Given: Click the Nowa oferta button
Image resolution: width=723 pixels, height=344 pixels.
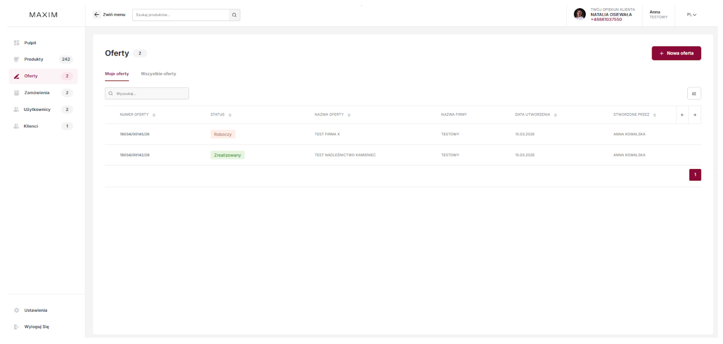Looking at the screenshot, I should 676,53.
